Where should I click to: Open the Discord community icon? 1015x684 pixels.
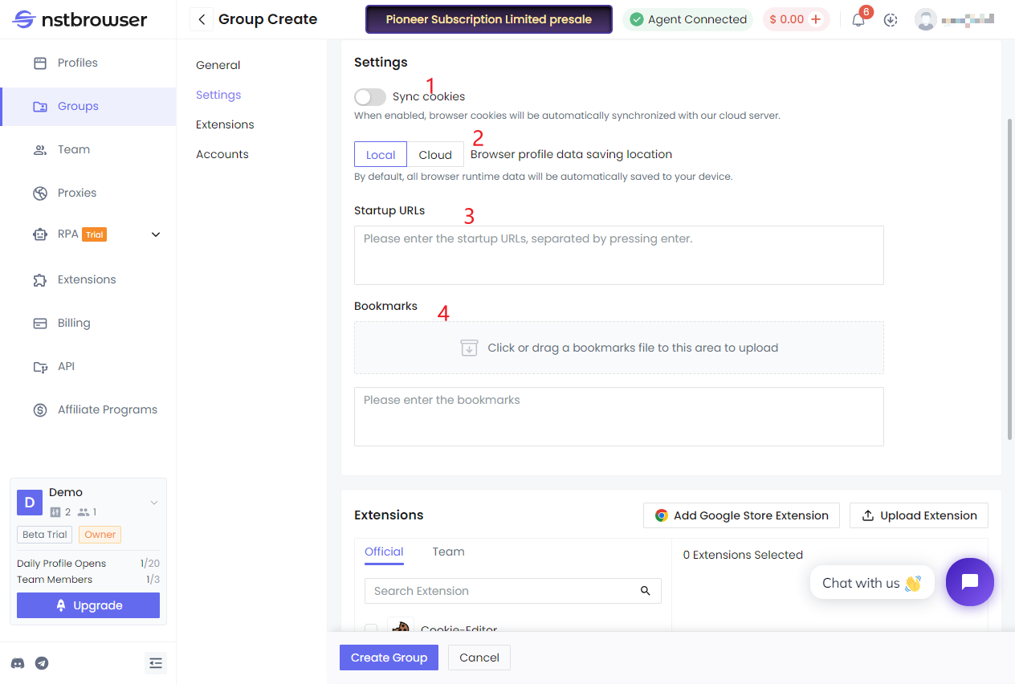tap(18, 663)
